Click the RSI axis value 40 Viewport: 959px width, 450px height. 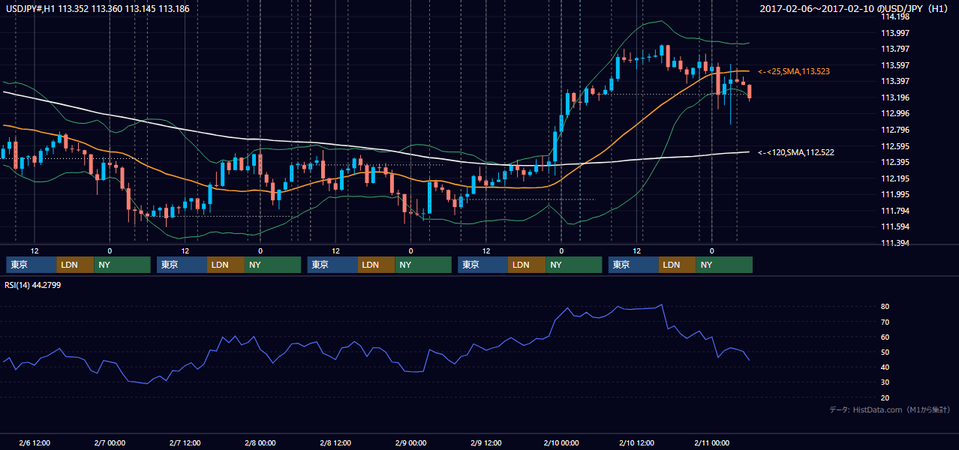click(885, 367)
